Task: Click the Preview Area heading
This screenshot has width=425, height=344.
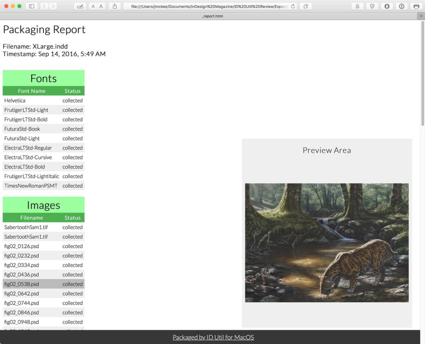Action: pyautogui.click(x=327, y=150)
